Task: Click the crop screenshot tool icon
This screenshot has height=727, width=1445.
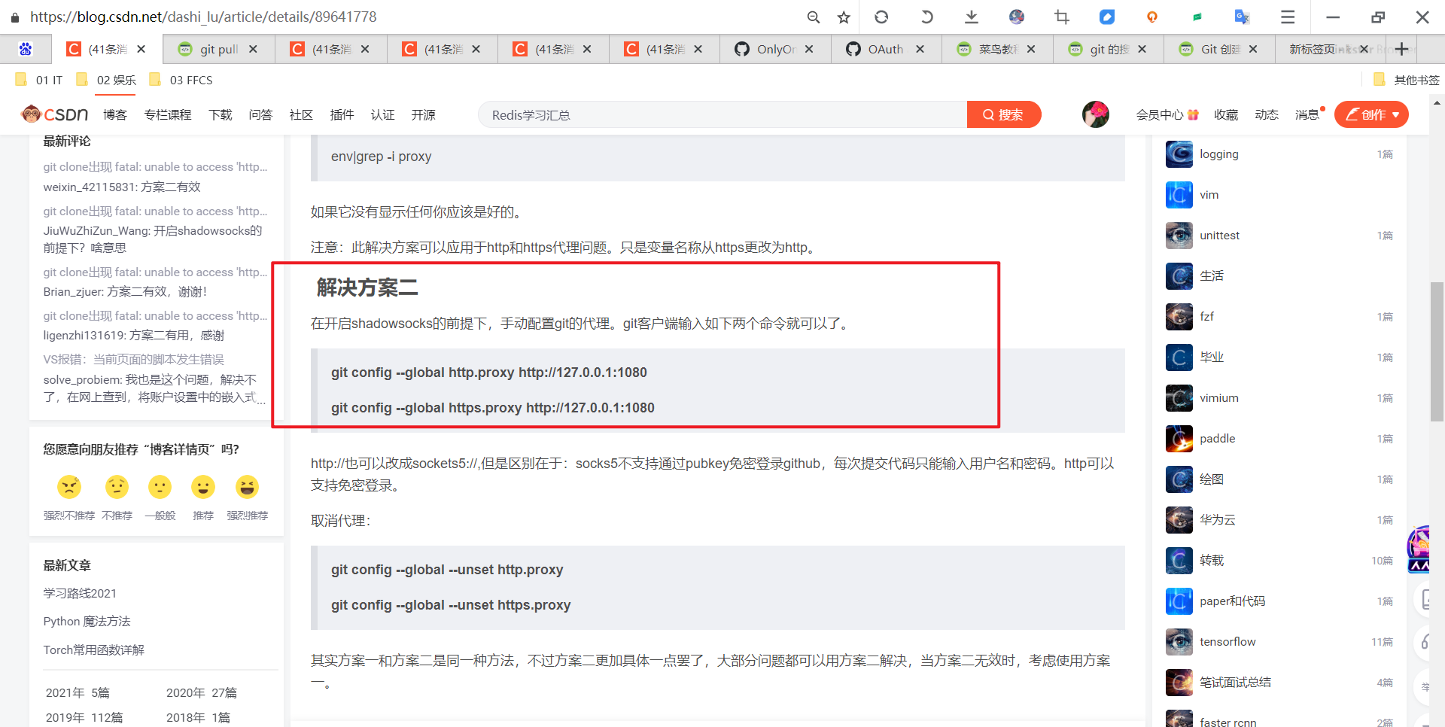Action: [x=1062, y=17]
